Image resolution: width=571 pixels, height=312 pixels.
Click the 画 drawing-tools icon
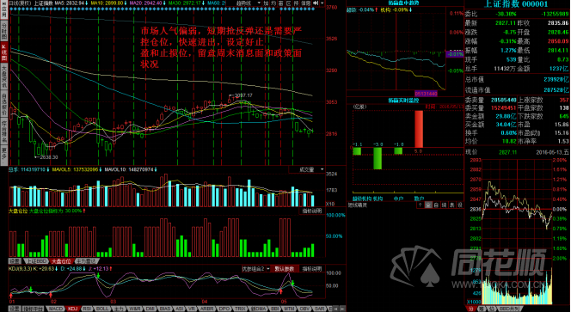(280, 3)
